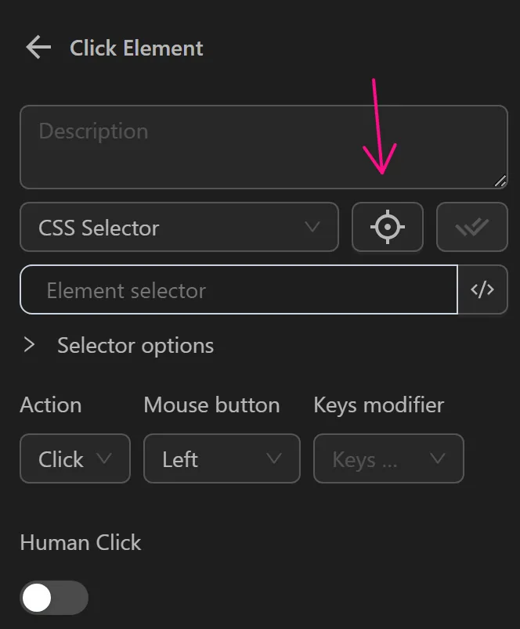Click the Human Click label

[80, 542]
